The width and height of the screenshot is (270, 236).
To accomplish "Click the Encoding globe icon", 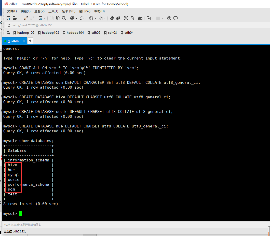I will (x=91, y=18).
